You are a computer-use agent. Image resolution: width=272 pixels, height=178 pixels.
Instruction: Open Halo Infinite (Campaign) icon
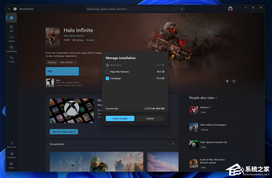tap(194, 127)
